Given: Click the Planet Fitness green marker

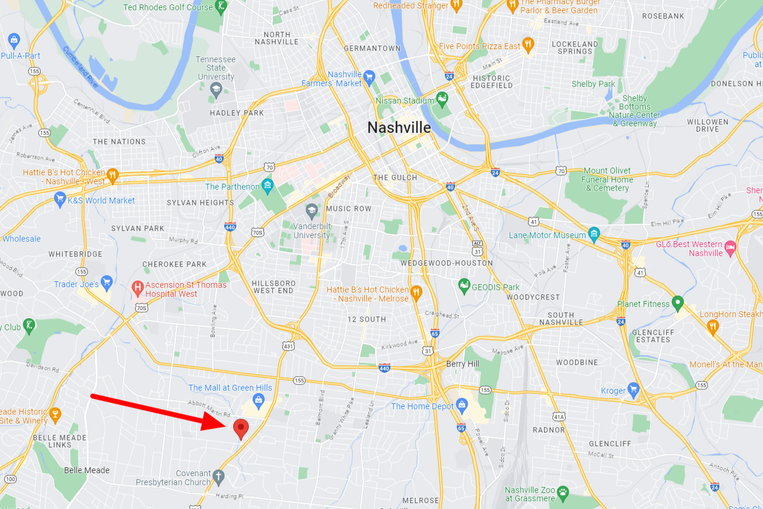Looking at the screenshot, I should pyautogui.click(x=677, y=303).
